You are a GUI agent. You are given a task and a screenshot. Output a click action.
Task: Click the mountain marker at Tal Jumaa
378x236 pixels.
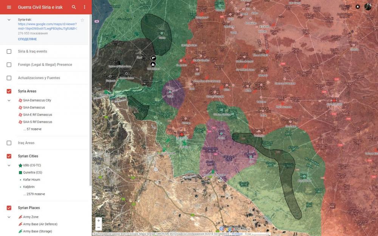tap(153, 64)
